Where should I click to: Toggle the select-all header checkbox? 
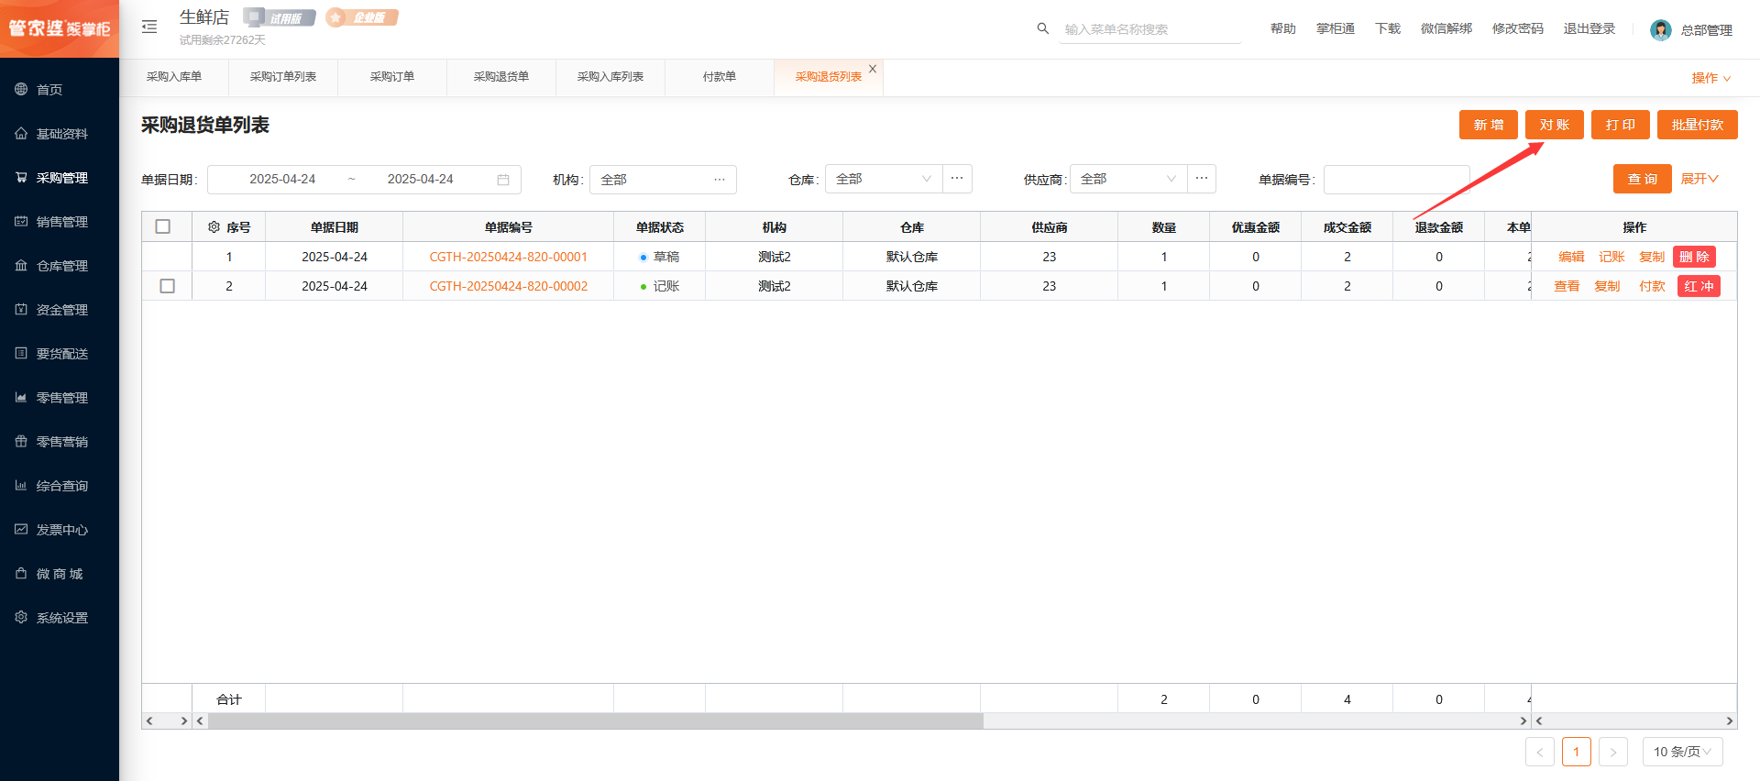163,226
